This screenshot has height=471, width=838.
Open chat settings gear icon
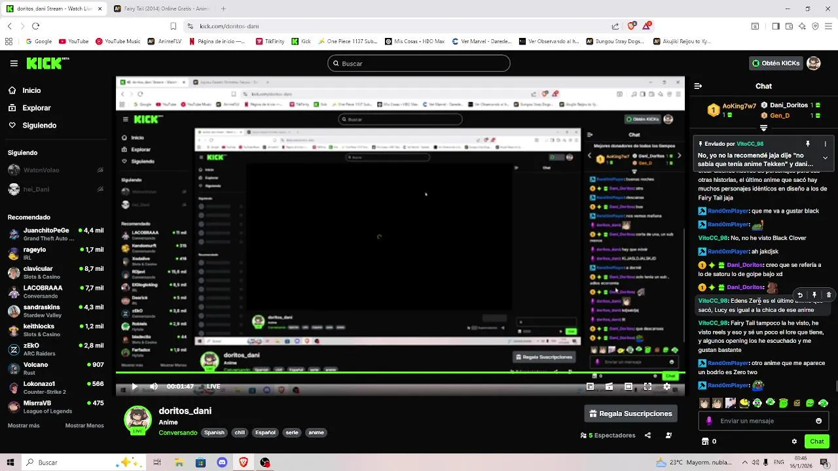(x=794, y=442)
